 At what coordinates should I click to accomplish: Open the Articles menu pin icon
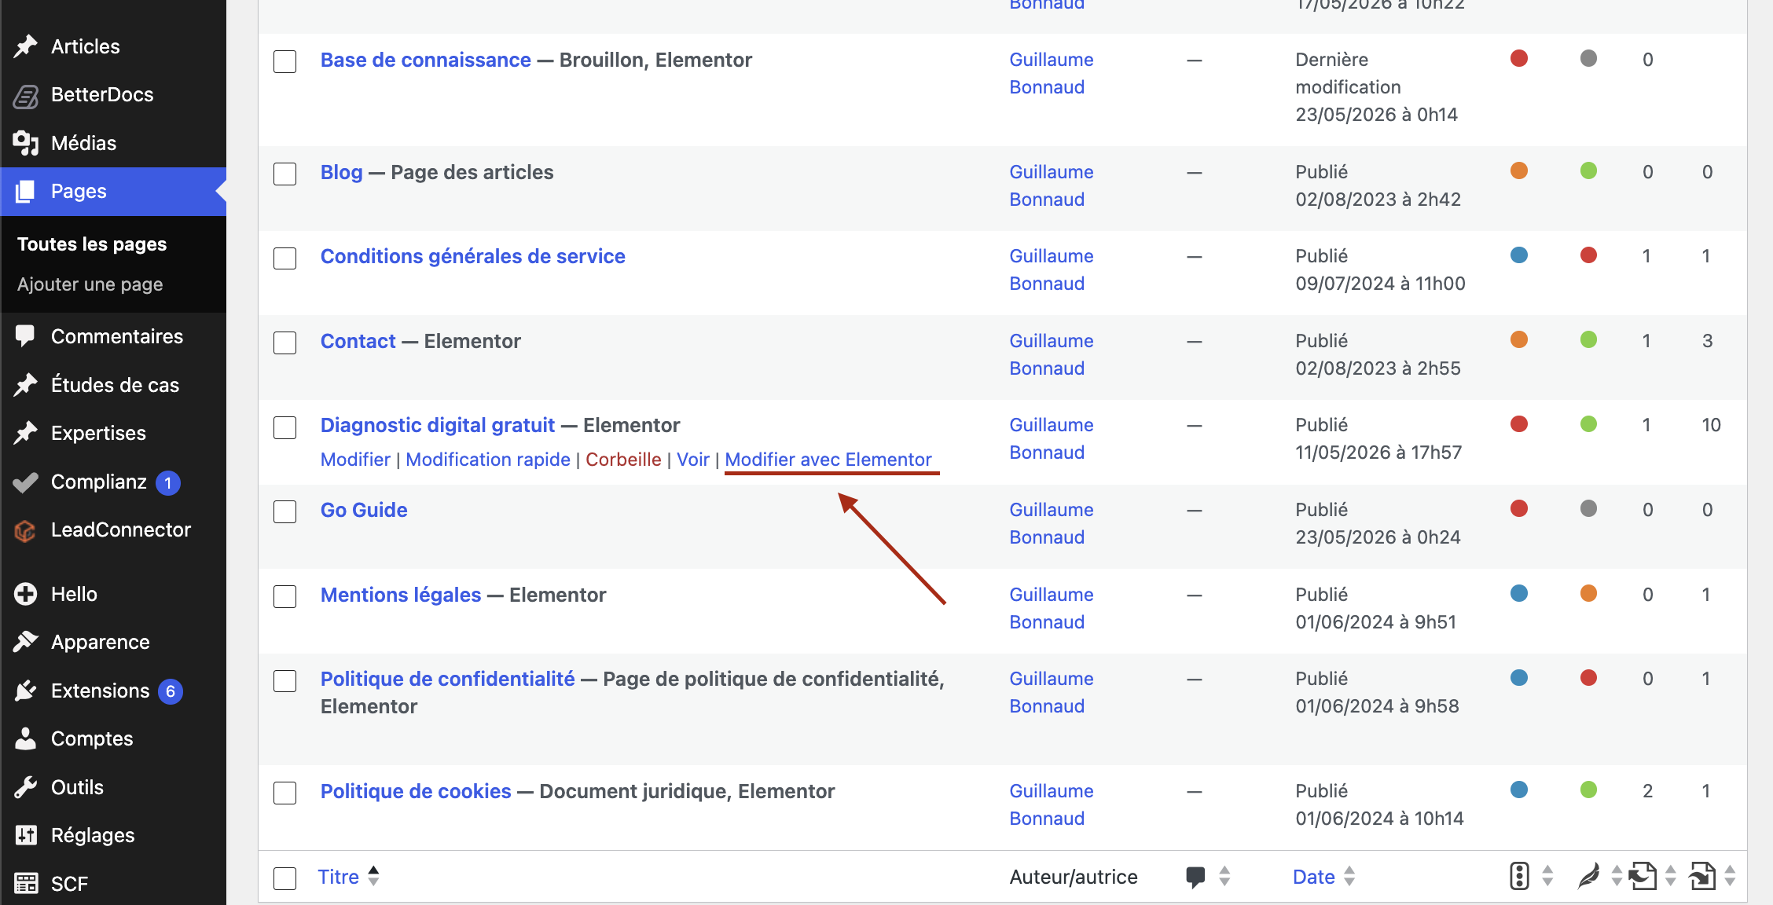coord(25,46)
